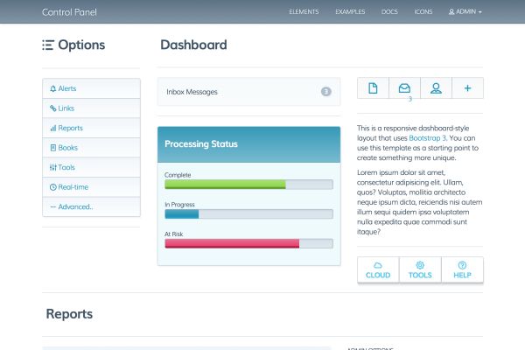Open Tools in the Options list
The image size is (525, 350).
(91, 167)
